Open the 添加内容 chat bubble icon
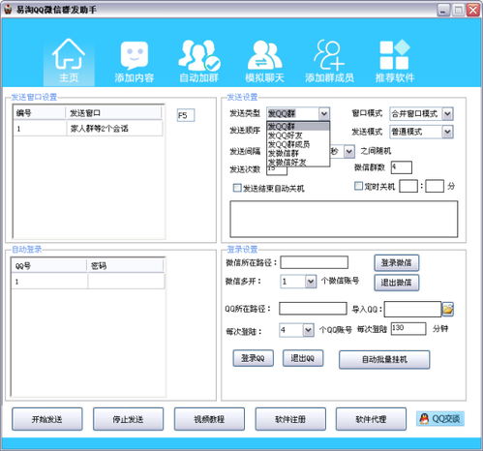 pos(134,55)
